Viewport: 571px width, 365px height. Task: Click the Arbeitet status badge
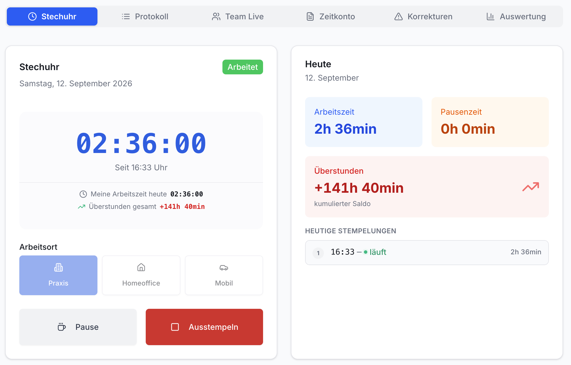pos(243,67)
